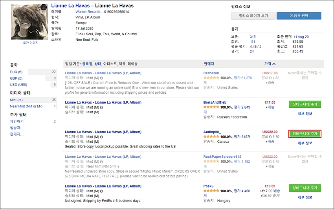Click info icon beside Audiopile_'s Mint (M) media condition
Viewport: 334px width, 209px height.
click(x=101, y=137)
